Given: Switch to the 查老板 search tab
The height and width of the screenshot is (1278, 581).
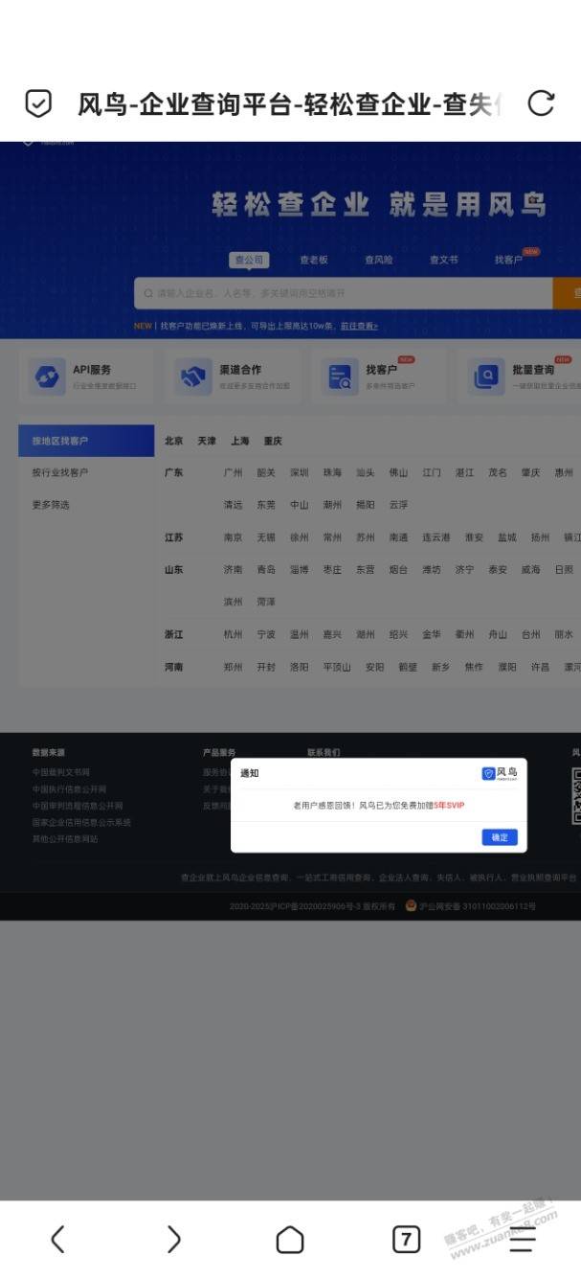Looking at the screenshot, I should (314, 260).
